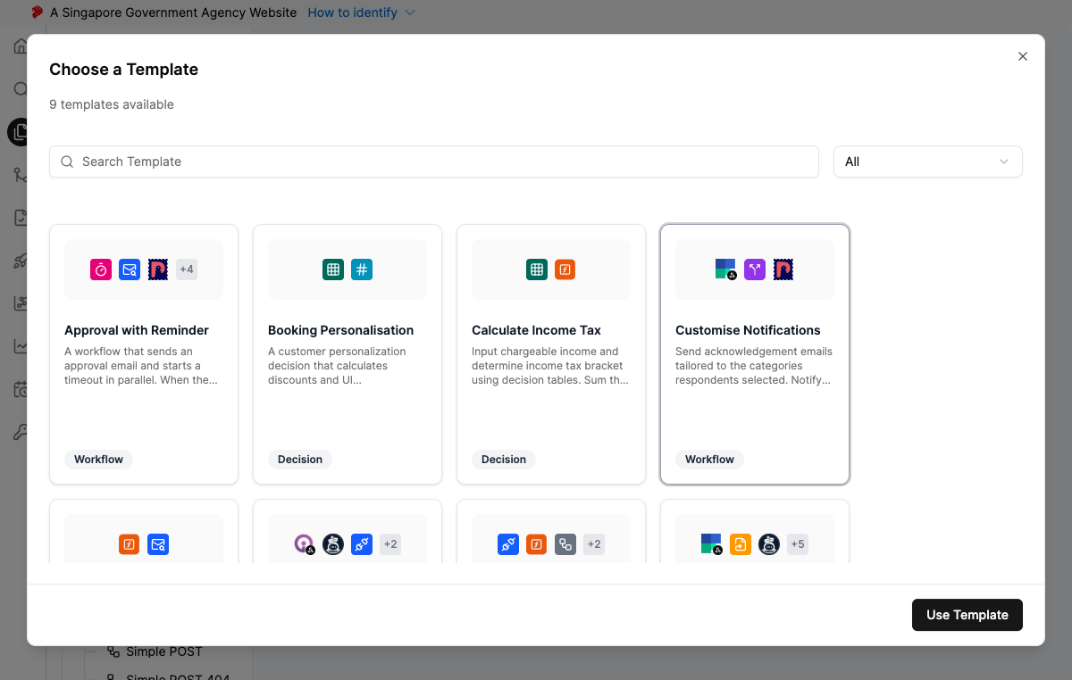1072x680 pixels.
Task: Click the +2 badge beside the grey flow icon
Action: click(594, 544)
